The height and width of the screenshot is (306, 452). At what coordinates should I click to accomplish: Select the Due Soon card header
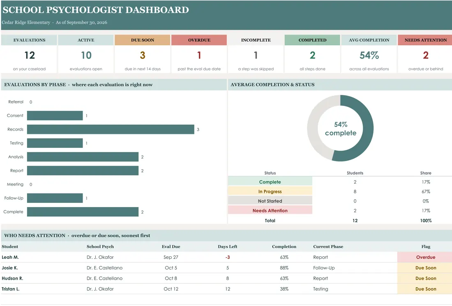click(x=143, y=40)
